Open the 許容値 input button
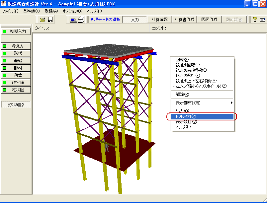Image resolution: width=267 pixels, height=203 pixels. coord(16,83)
